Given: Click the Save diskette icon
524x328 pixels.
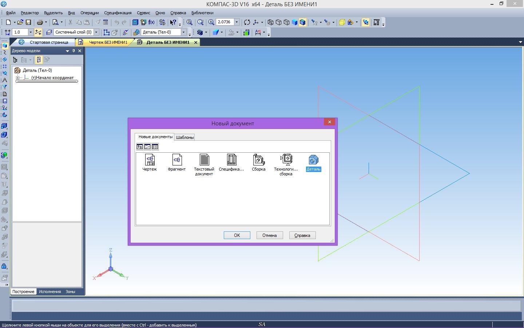Looking at the screenshot, I should click(x=28, y=22).
